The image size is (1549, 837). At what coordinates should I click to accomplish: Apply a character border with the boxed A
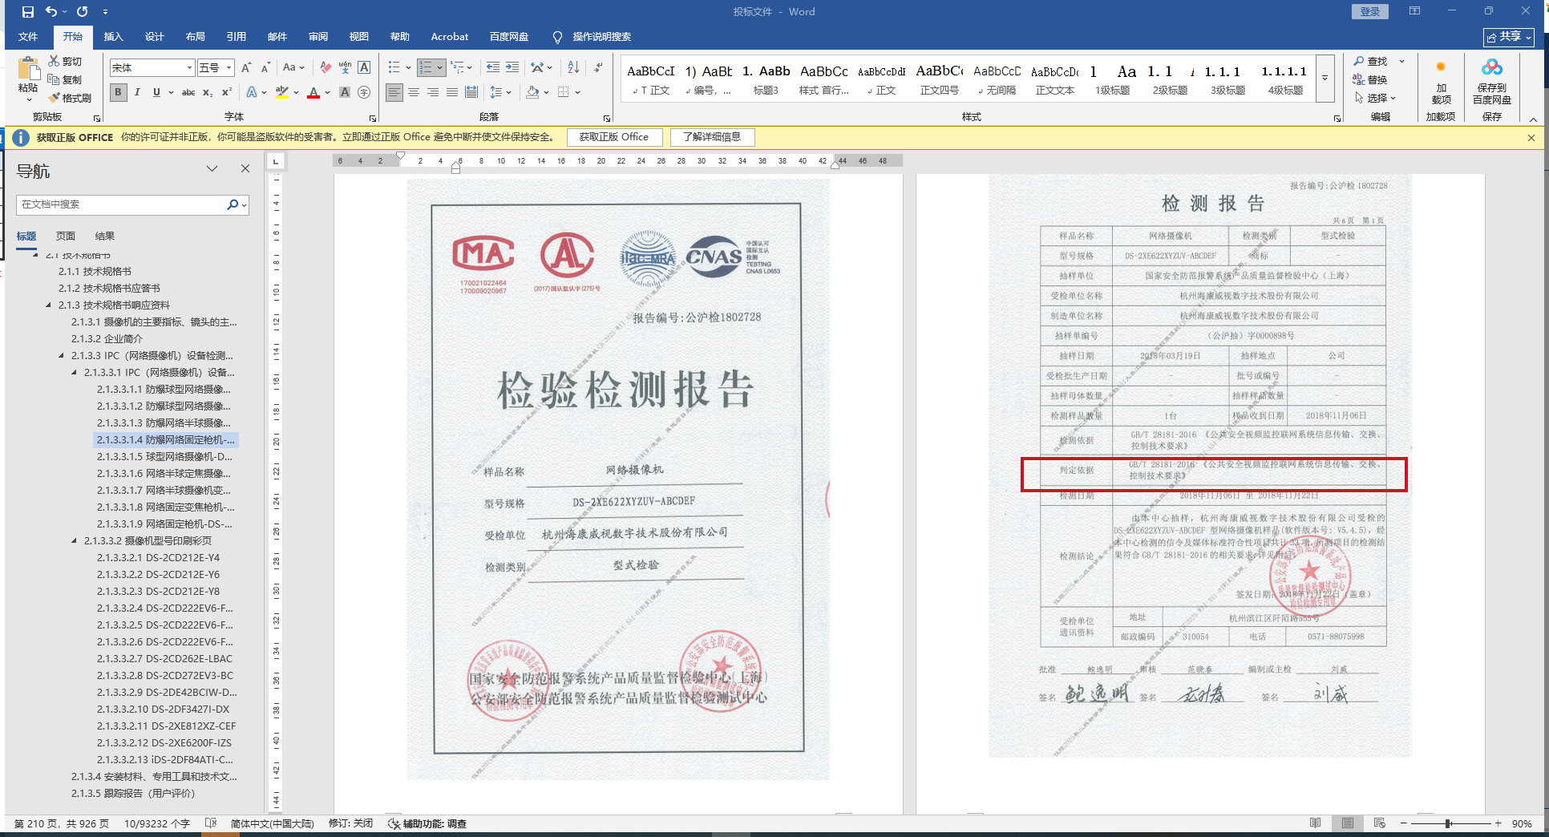(364, 68)
